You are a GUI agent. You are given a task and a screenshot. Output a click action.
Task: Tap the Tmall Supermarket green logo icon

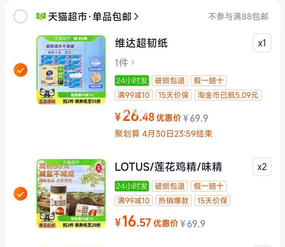(41, 17)
